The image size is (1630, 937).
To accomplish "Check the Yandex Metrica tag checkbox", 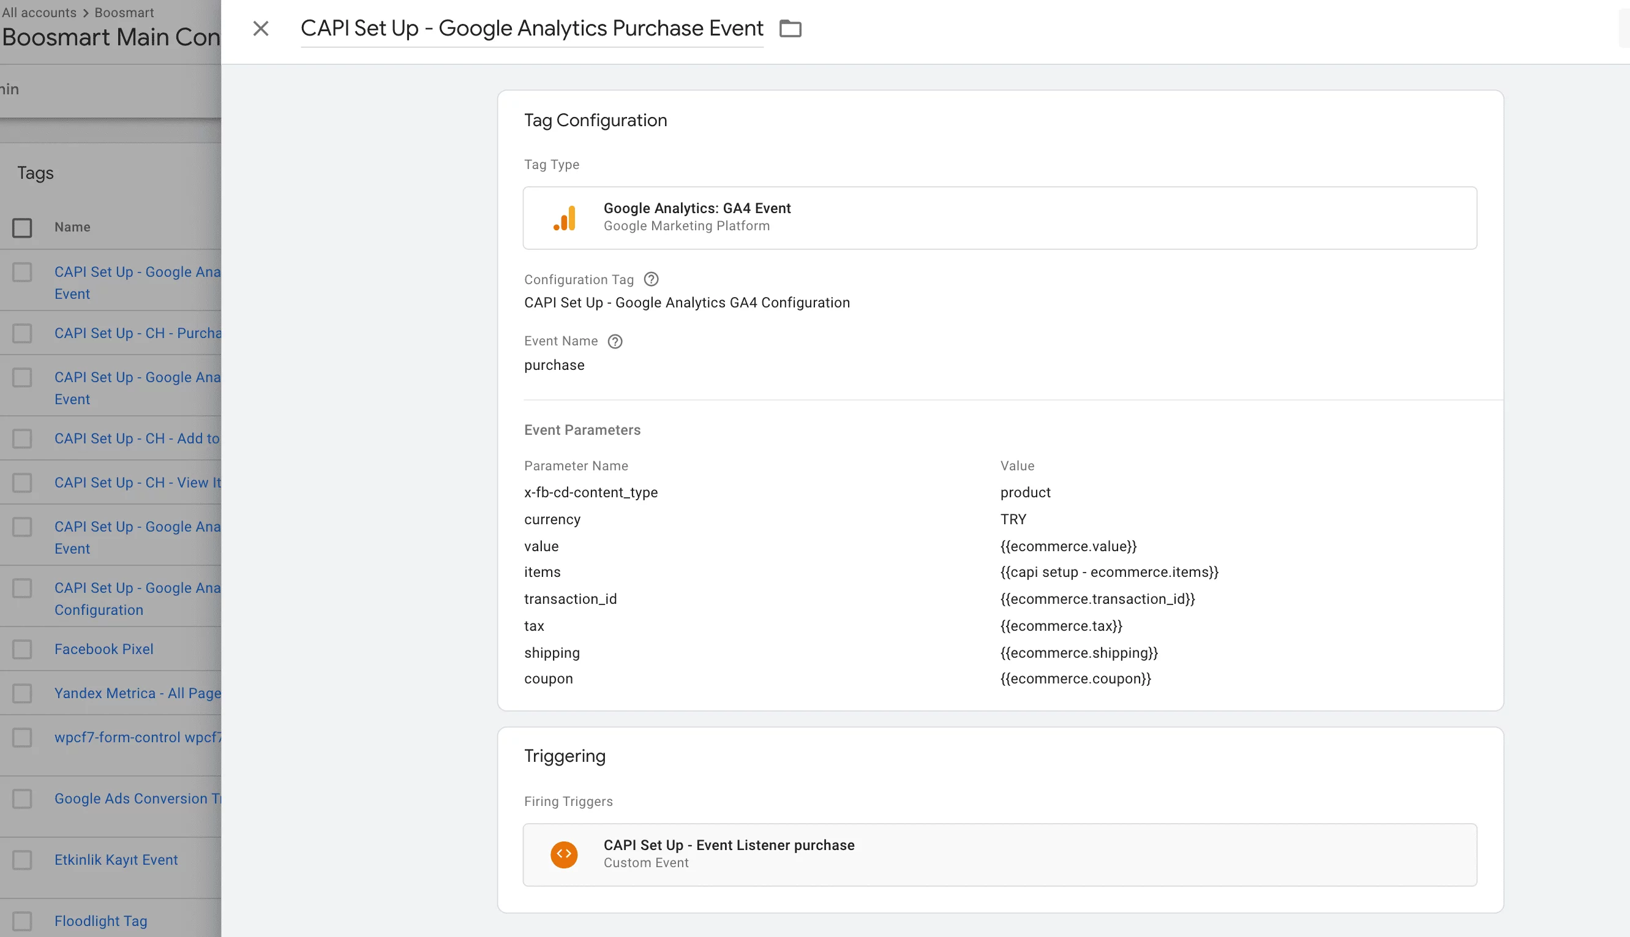I will tap(23, 693).
